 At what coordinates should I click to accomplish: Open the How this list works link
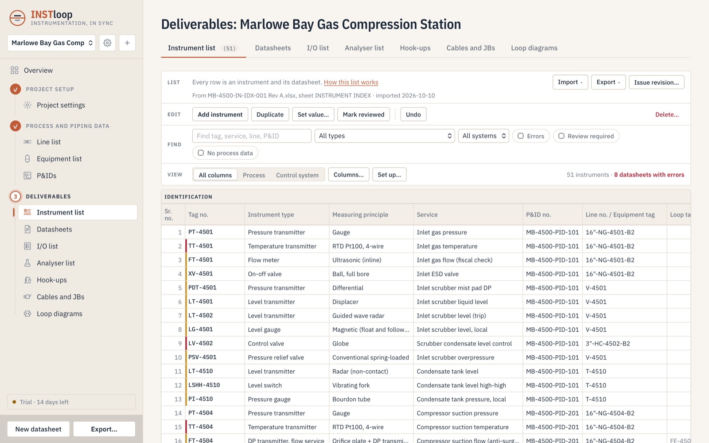(x=351, y=82)
